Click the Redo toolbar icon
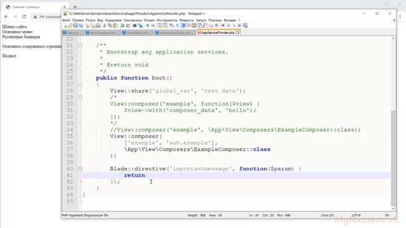Viewport: 406px width, 228px height. pyautogui.click(x=128, y=25)
